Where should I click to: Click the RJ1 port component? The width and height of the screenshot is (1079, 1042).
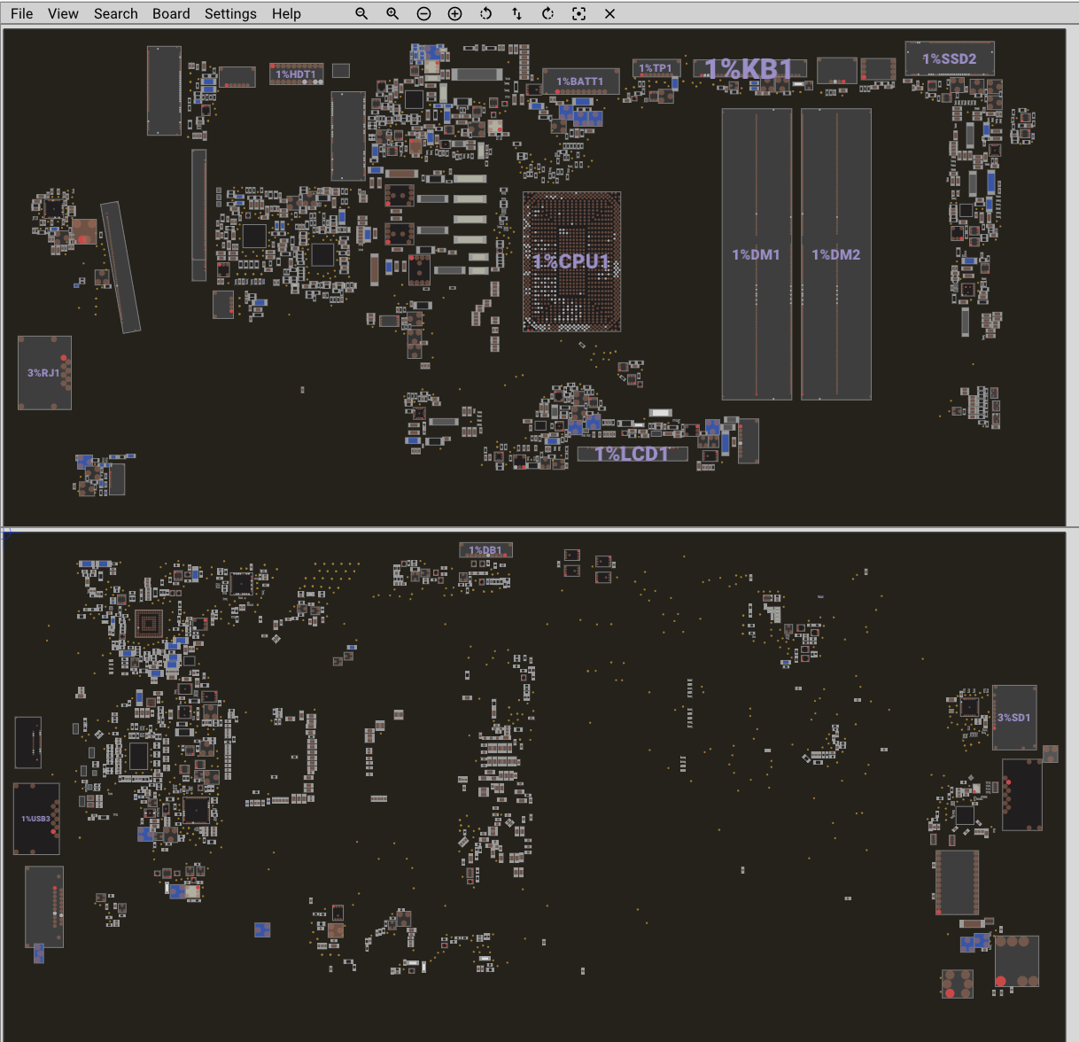[44, 373]
